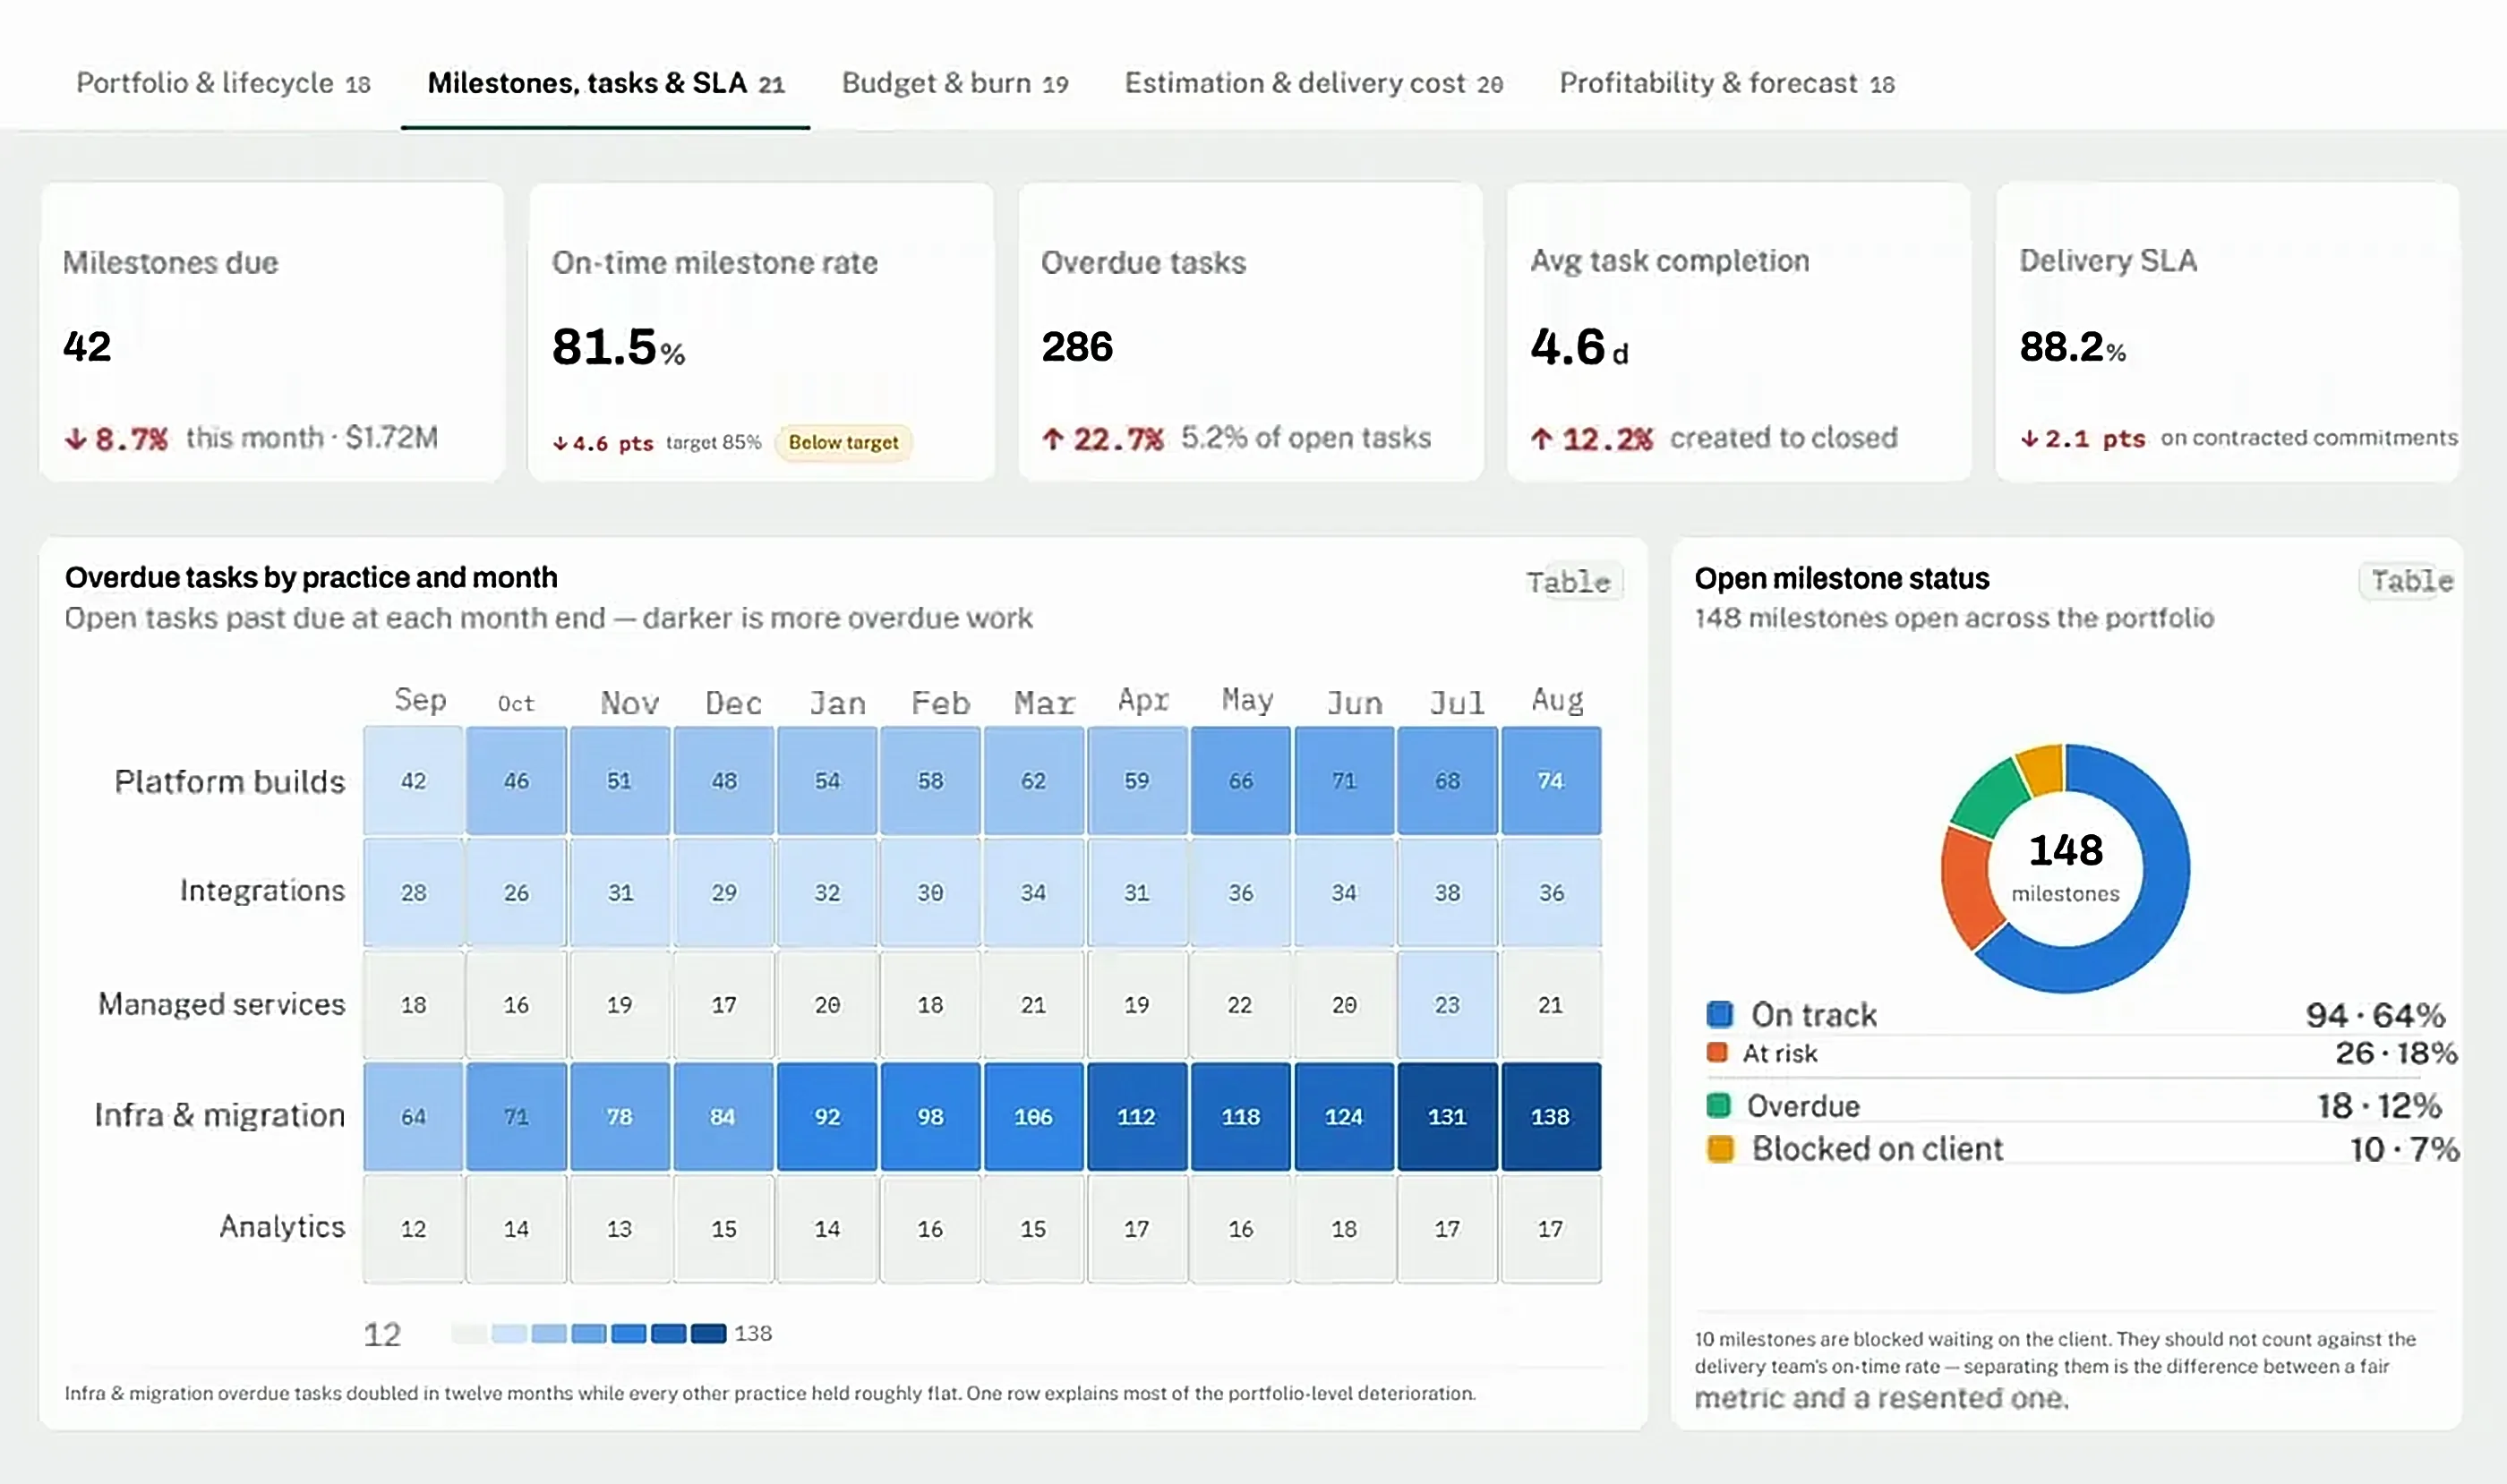Image resolution: width=2507 pixels, height=1484 pixels.
Task: Click down arrow icon beside 4.6 pts
Action: pos(560,443)
